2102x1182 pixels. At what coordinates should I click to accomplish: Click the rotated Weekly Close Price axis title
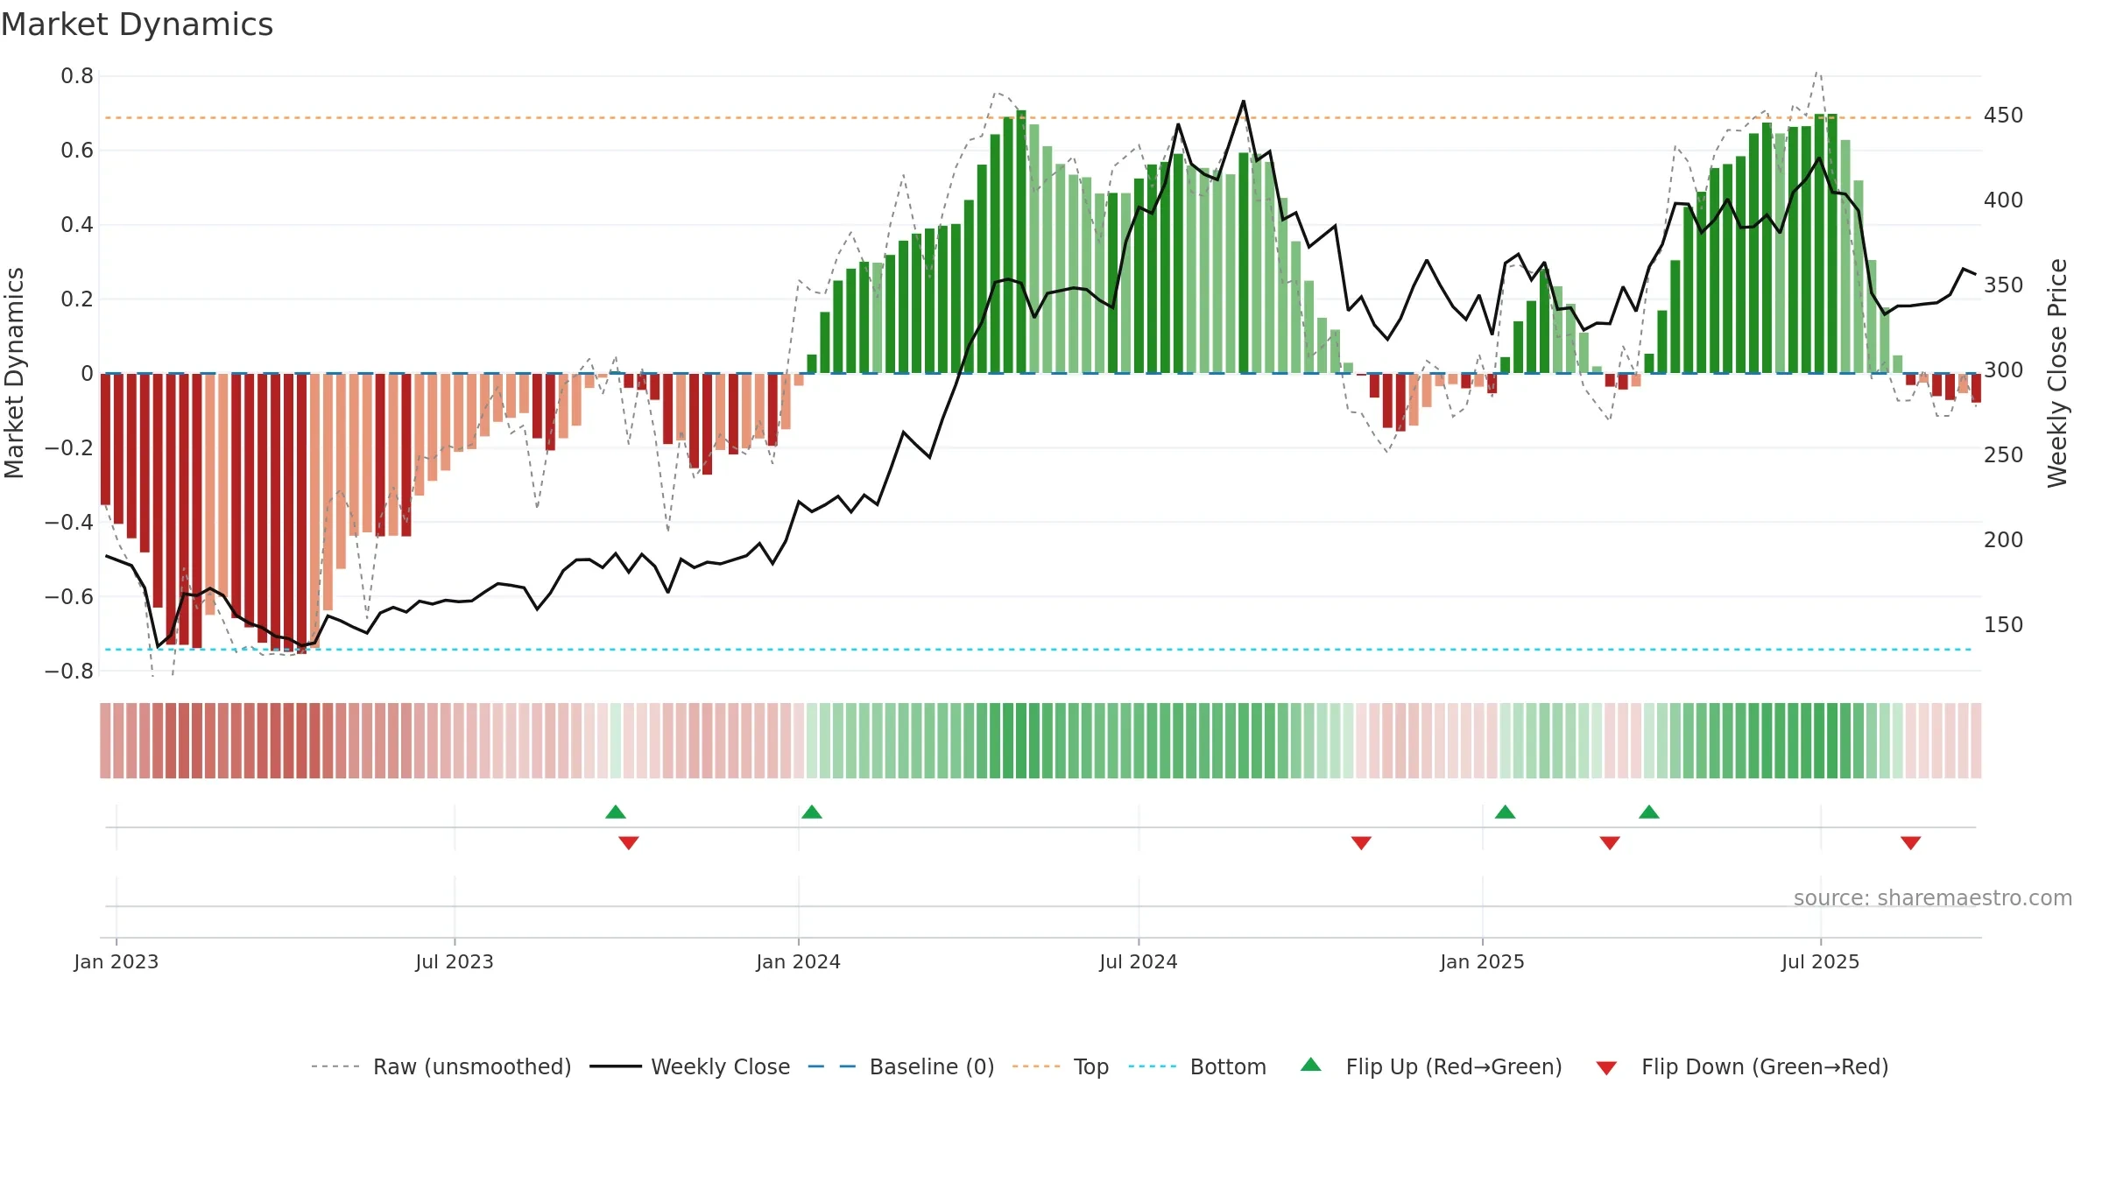click(2057, 373)
